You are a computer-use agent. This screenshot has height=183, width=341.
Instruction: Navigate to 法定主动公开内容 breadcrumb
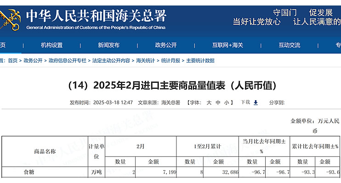[111, 60]
